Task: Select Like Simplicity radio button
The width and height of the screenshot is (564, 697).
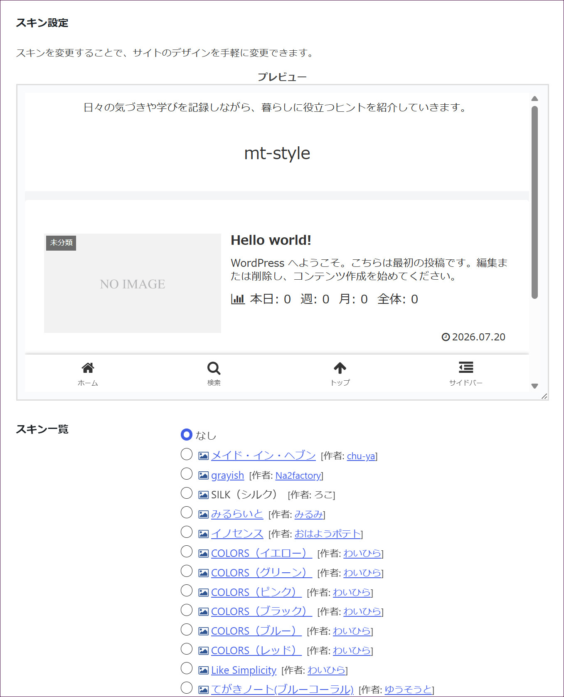Action: (x=187, y=668)
